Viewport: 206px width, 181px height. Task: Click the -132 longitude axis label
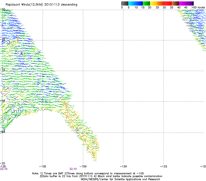click(x=43, y=167)
